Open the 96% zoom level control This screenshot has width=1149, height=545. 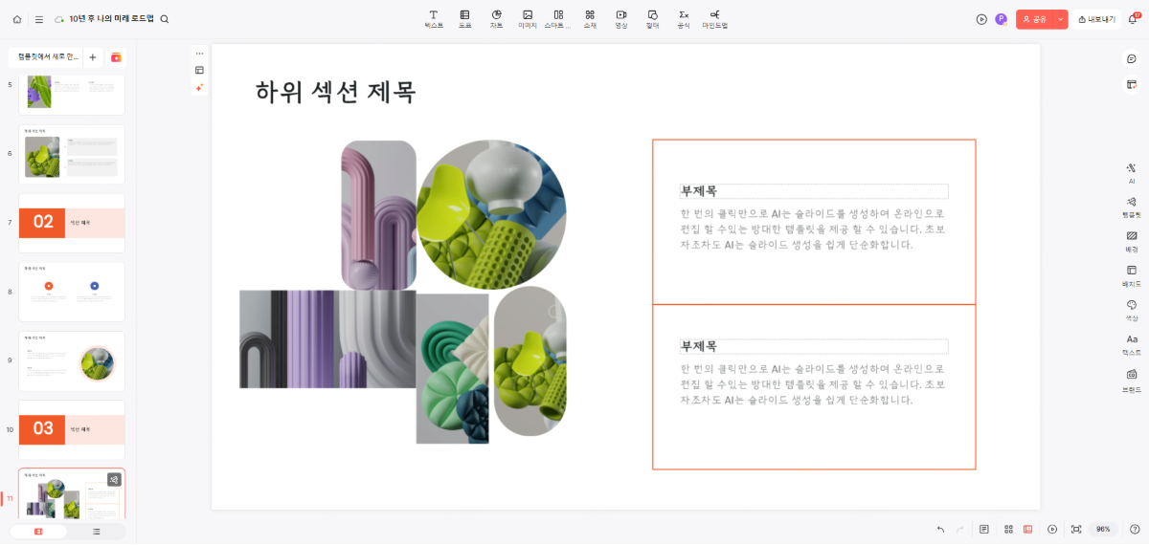click(1103, 529)
